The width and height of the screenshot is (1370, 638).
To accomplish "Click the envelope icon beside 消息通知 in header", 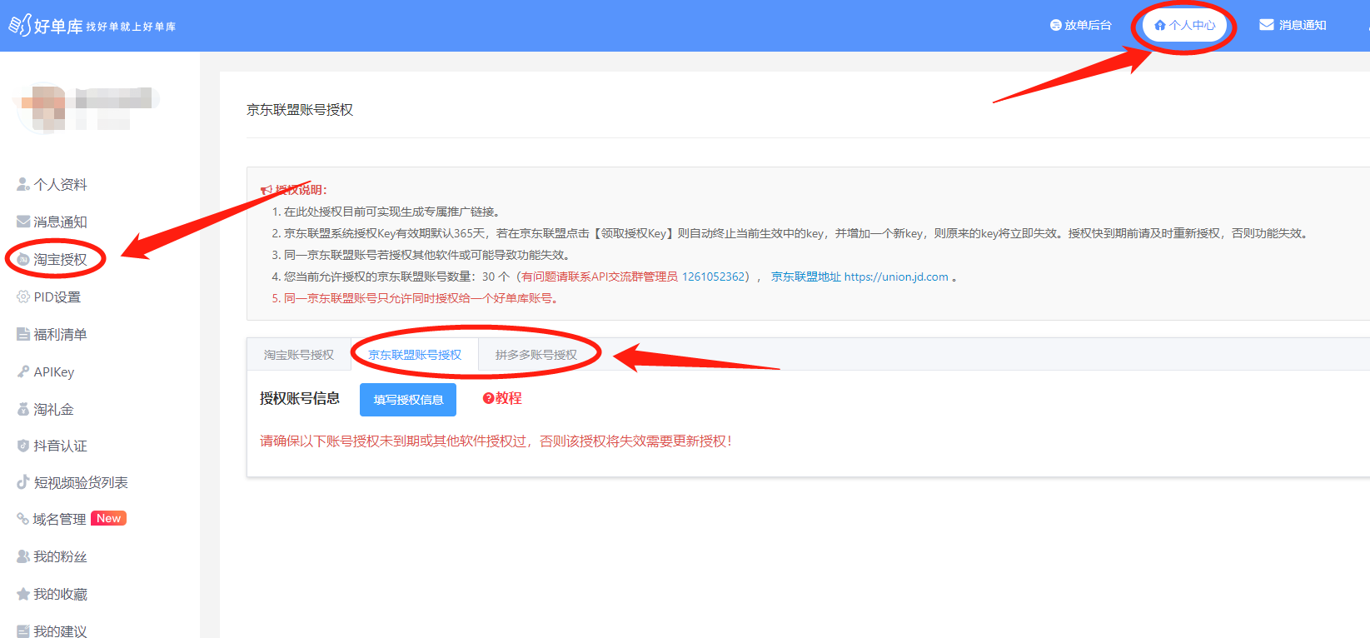I will coord(1267,25).
